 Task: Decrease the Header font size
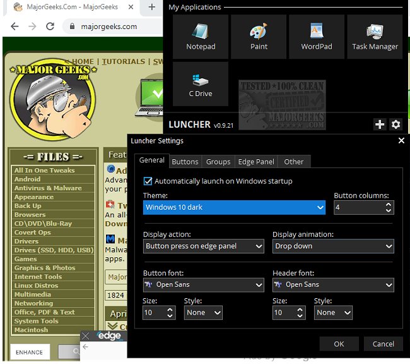[x=300, y=315]
